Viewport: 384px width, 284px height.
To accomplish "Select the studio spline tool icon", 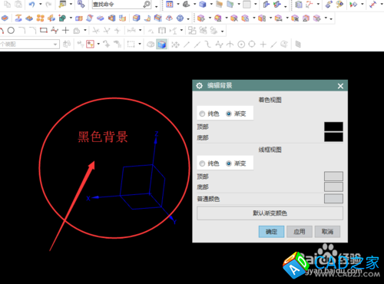I will coord(55,31).
